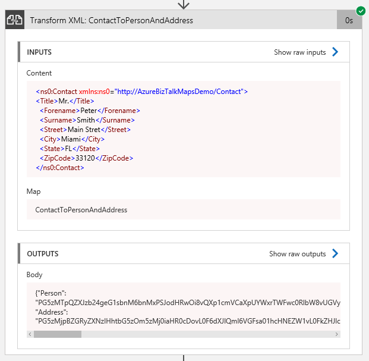The width and height of the screenshot is (369, 361).
Task: Select the Forename Peter XML line
Action: pyautogui.click(x=90, y=111)
